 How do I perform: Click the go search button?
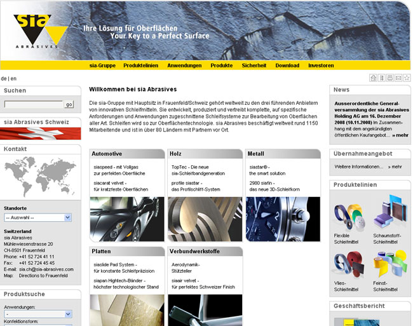(x=69, y=105)
